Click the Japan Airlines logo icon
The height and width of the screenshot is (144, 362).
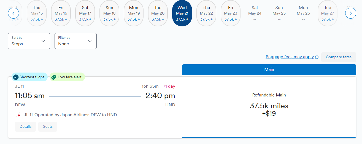click(x=19, y=115)
